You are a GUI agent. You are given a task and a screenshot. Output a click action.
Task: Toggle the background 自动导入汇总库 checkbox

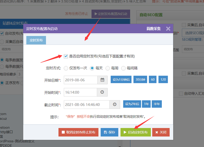181,94
